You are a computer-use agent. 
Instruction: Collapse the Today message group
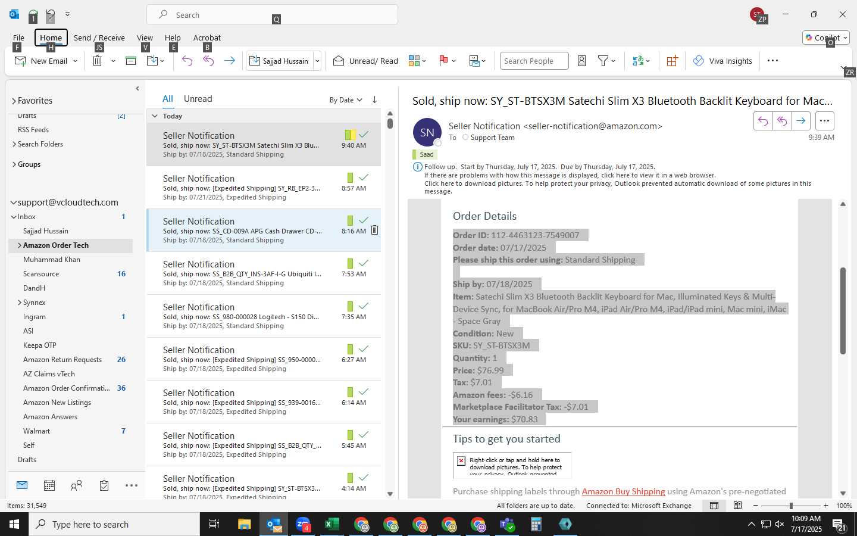tap(155, 116)
